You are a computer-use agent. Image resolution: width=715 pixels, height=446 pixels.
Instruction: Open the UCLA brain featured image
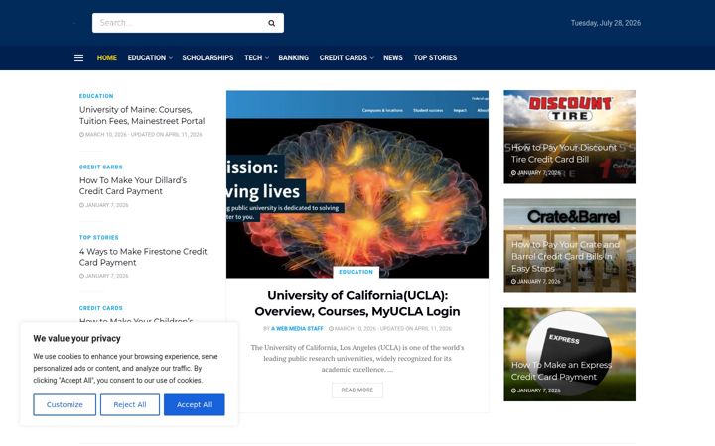point(357,184)
